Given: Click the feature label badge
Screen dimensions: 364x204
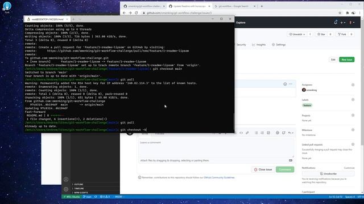Looking at the screenshot, I should pyautogui.click(x=307, y=105).
